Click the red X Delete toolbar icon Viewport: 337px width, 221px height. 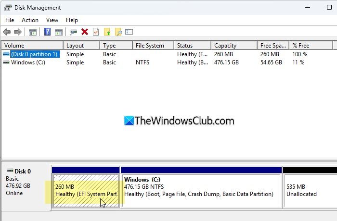tap(85, 32)
